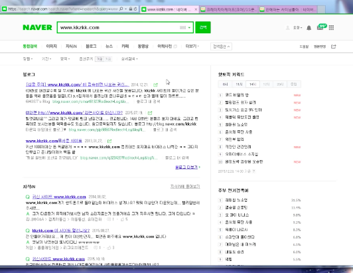This screenshot has width=353, height=273.
Task: Switch to the 동영상 tab
Action: [143, 46]
